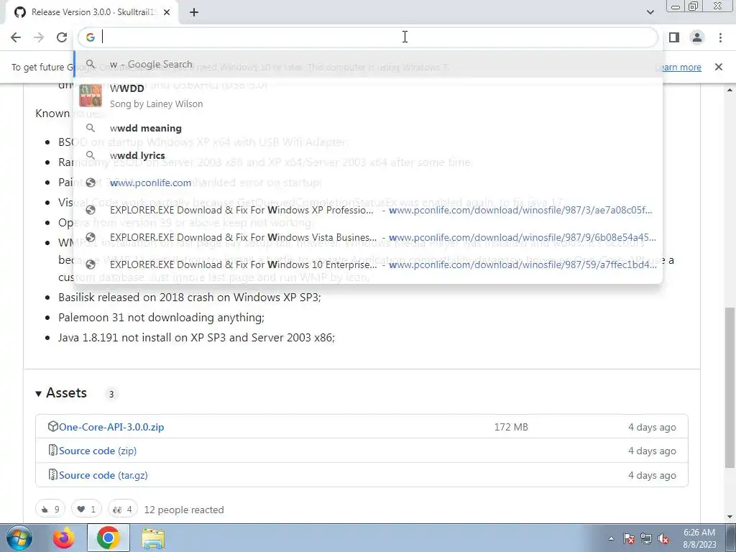Close the Release Version 3.0.0 tab

pyautogui.click(x=167, y=12)
